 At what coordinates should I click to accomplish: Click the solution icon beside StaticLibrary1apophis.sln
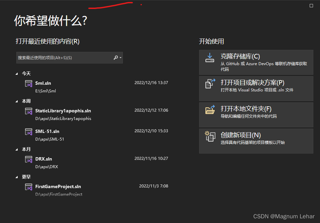[x=29, y=111]
